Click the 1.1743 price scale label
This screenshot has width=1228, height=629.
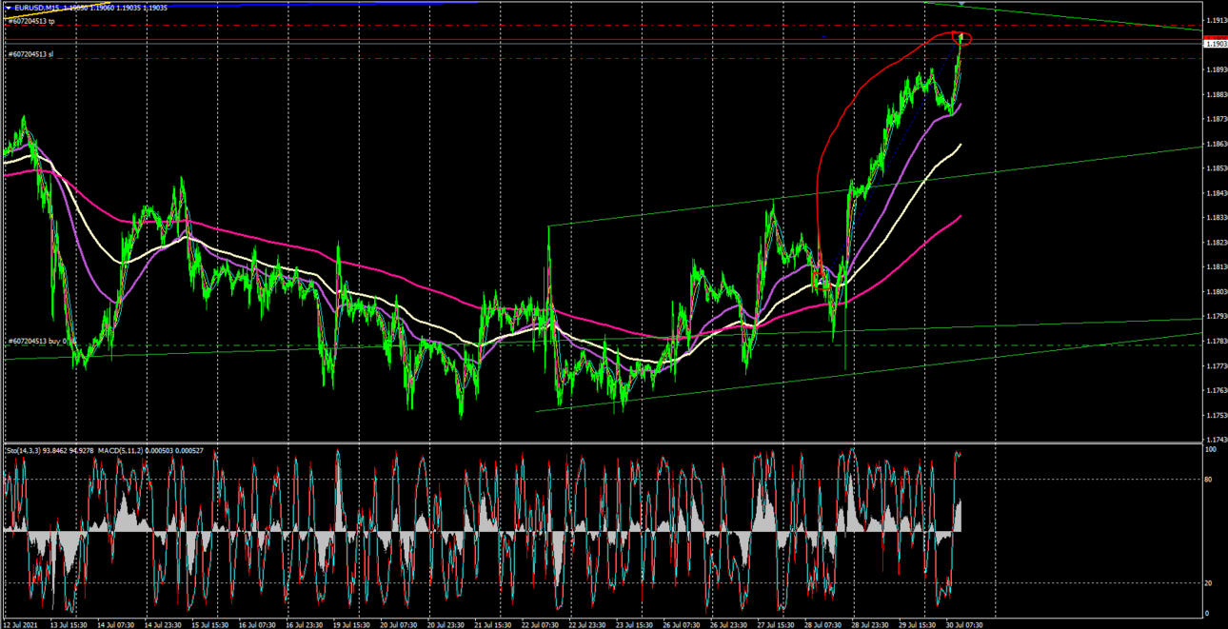(x=1216, y=440)
